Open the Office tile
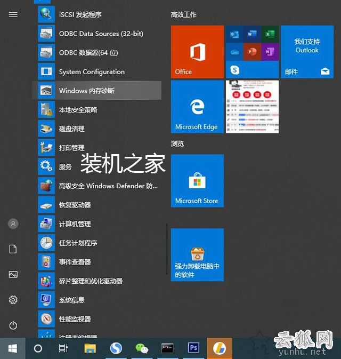The image size is (341, 359). coord(197,52)
